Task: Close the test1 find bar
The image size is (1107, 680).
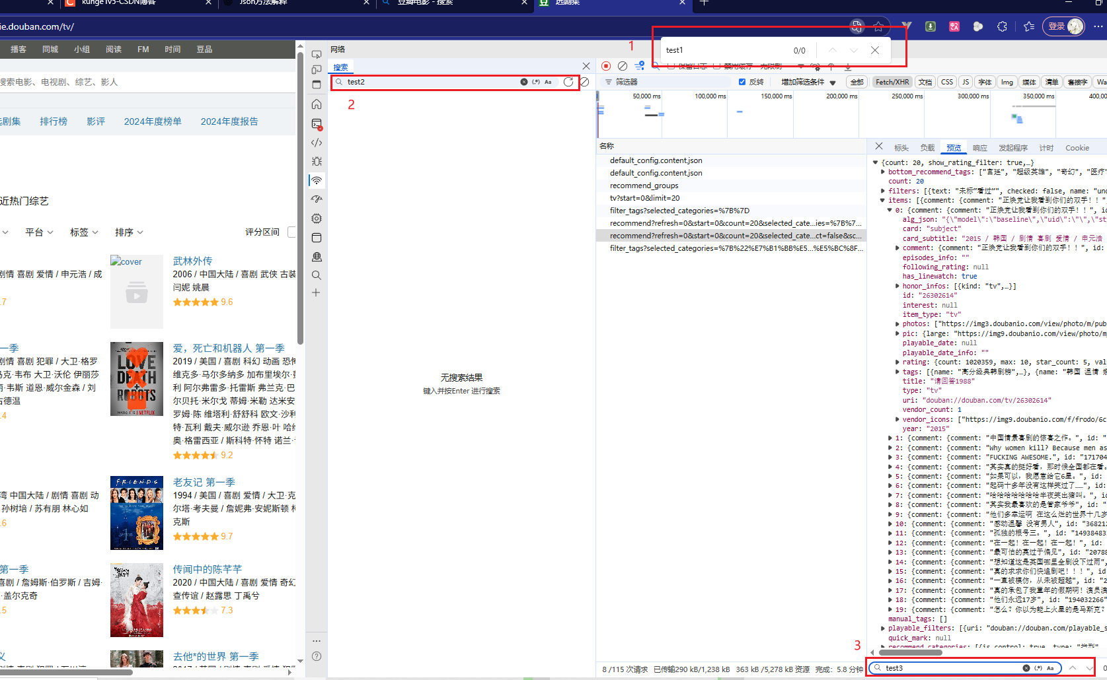Action: coord(875,50)
